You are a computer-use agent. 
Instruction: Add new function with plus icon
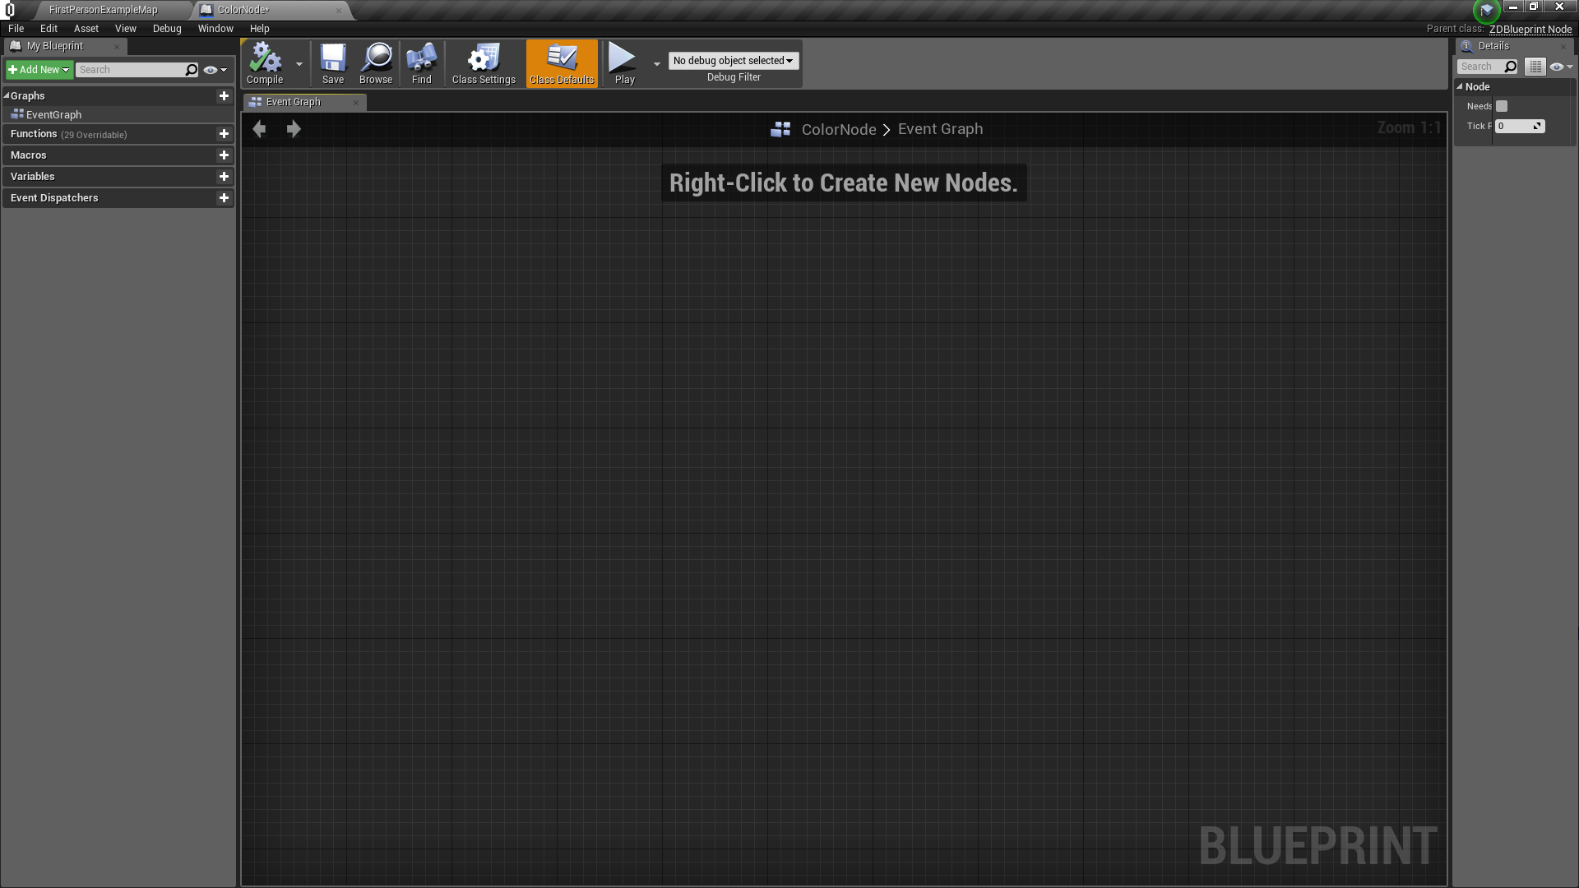click(x=224, y=134)
